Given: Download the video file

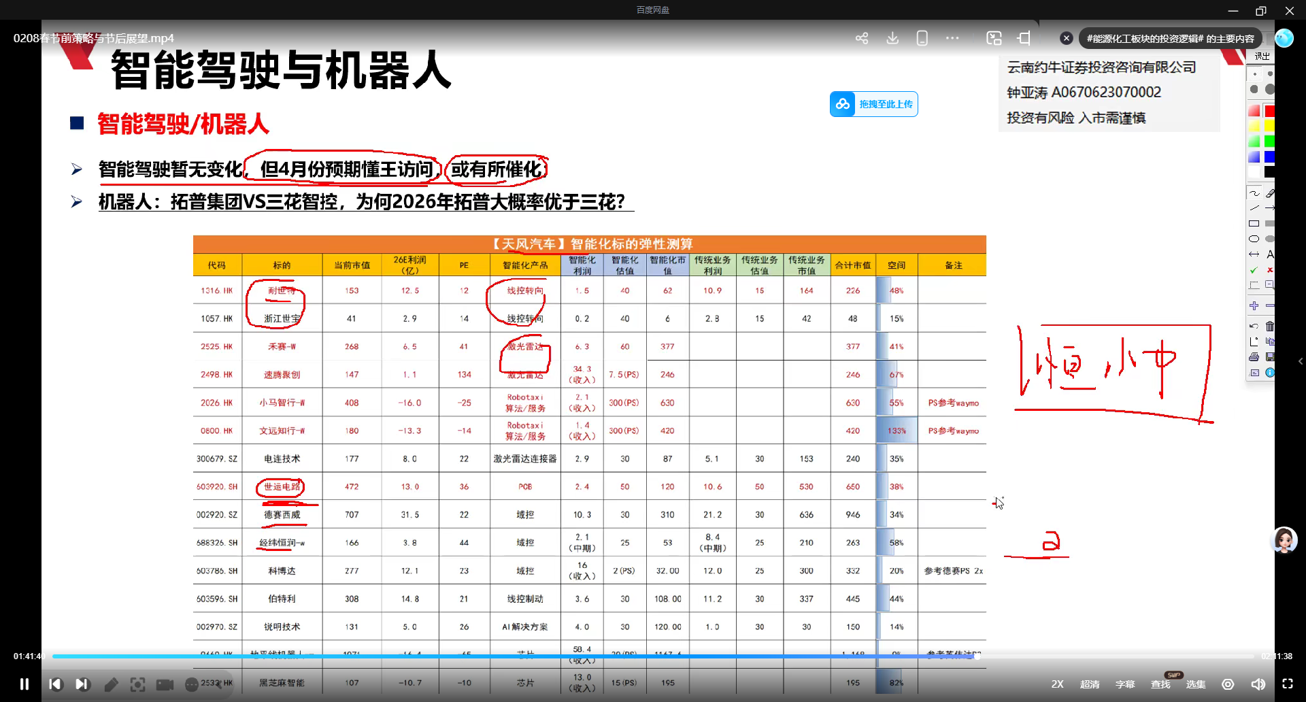Looking at the screenshot, I should click(x=892, y=38).
